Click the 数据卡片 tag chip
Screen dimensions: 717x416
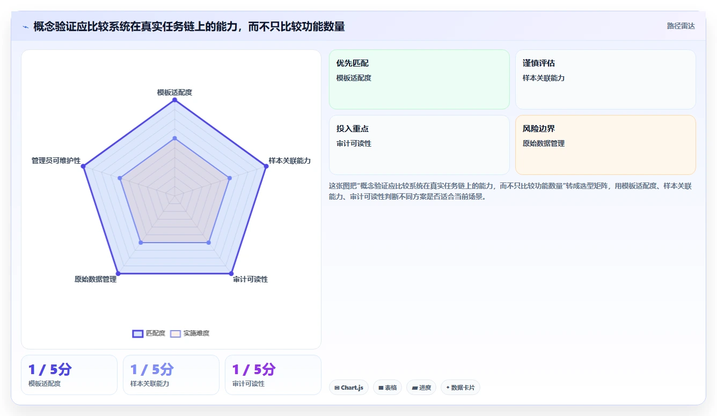click(x=460, y=388)
